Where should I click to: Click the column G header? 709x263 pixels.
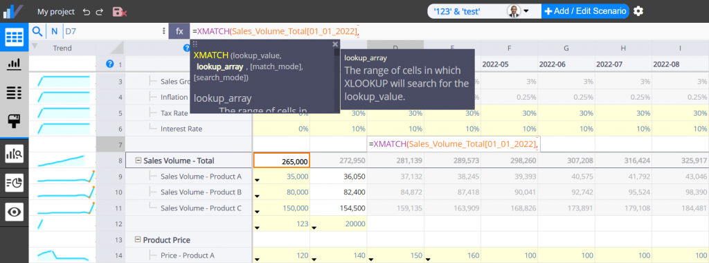tap(566, 48)
